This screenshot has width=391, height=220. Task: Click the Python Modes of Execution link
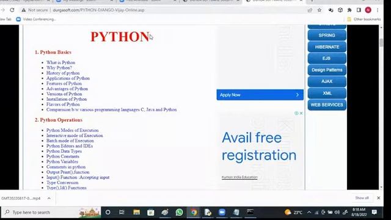tap(72, 130)
